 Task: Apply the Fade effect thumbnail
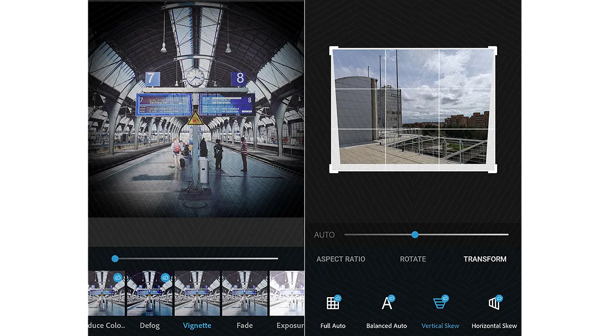(x=245, y=294)
